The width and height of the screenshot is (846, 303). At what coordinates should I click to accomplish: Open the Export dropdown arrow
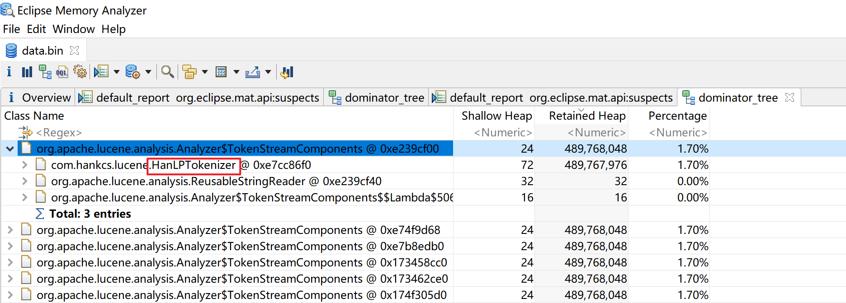click(268, 72)
